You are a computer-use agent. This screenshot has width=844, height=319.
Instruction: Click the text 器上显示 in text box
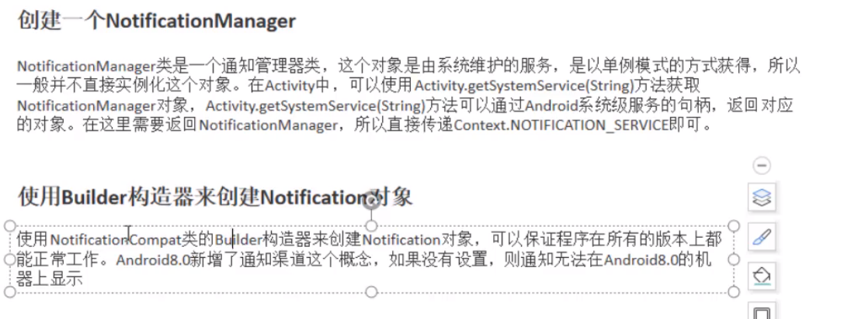[49, 280]
